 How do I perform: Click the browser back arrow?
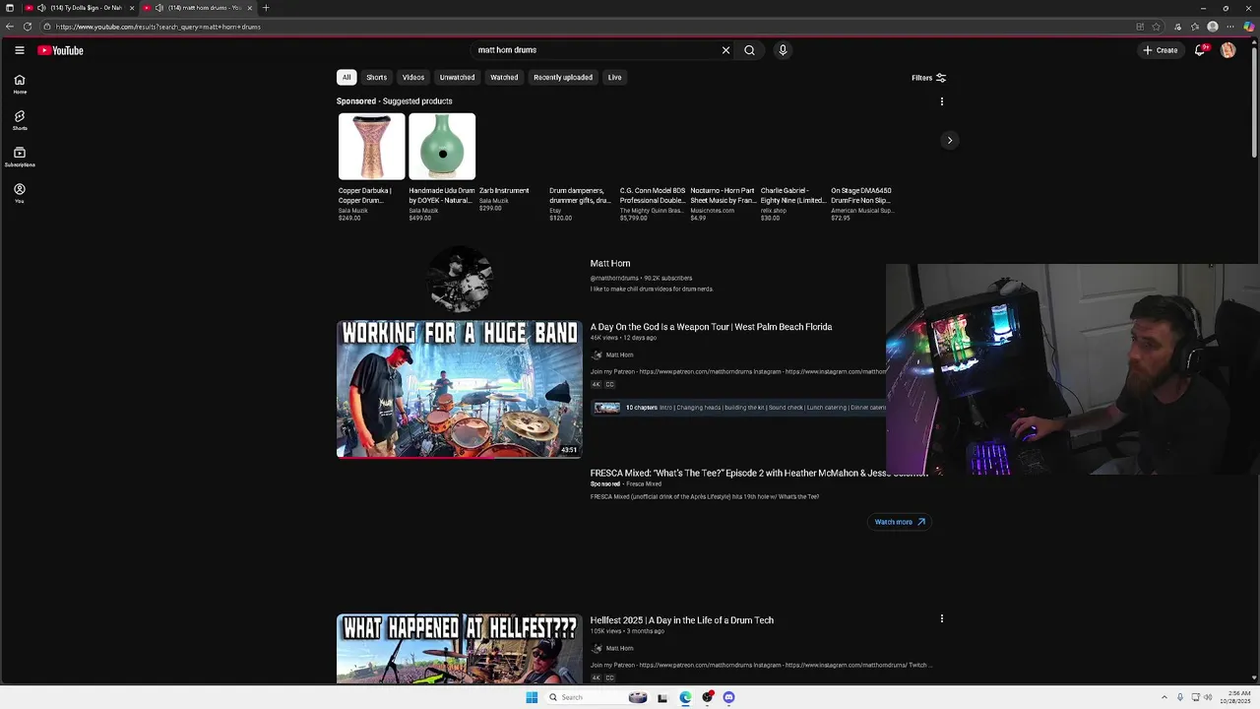pos(11,27)
